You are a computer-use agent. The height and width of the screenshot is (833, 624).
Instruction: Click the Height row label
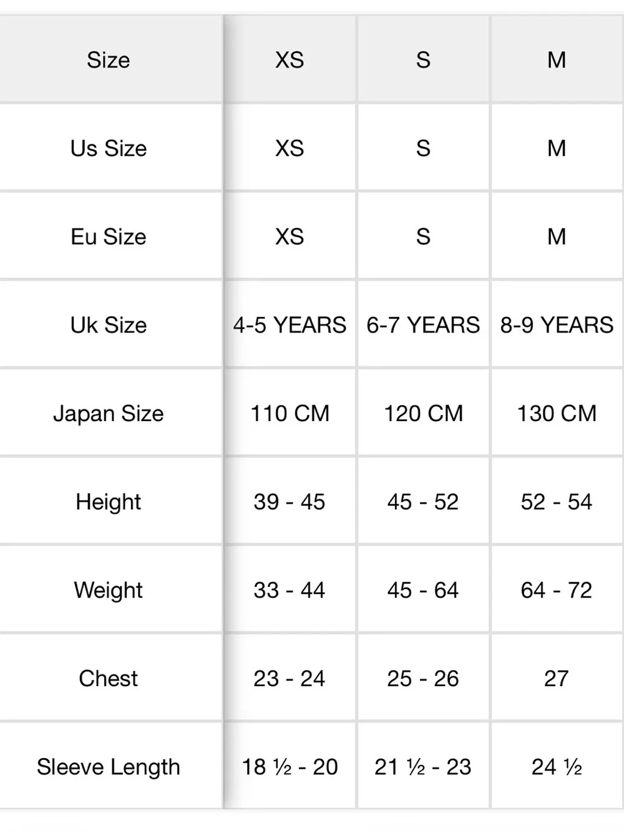click(109, 502)
